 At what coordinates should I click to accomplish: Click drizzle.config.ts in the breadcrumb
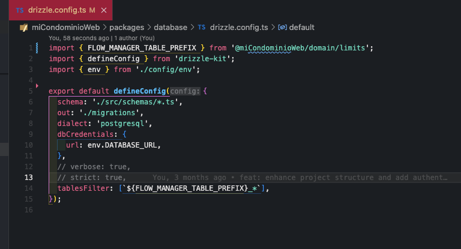coord(239,28)
